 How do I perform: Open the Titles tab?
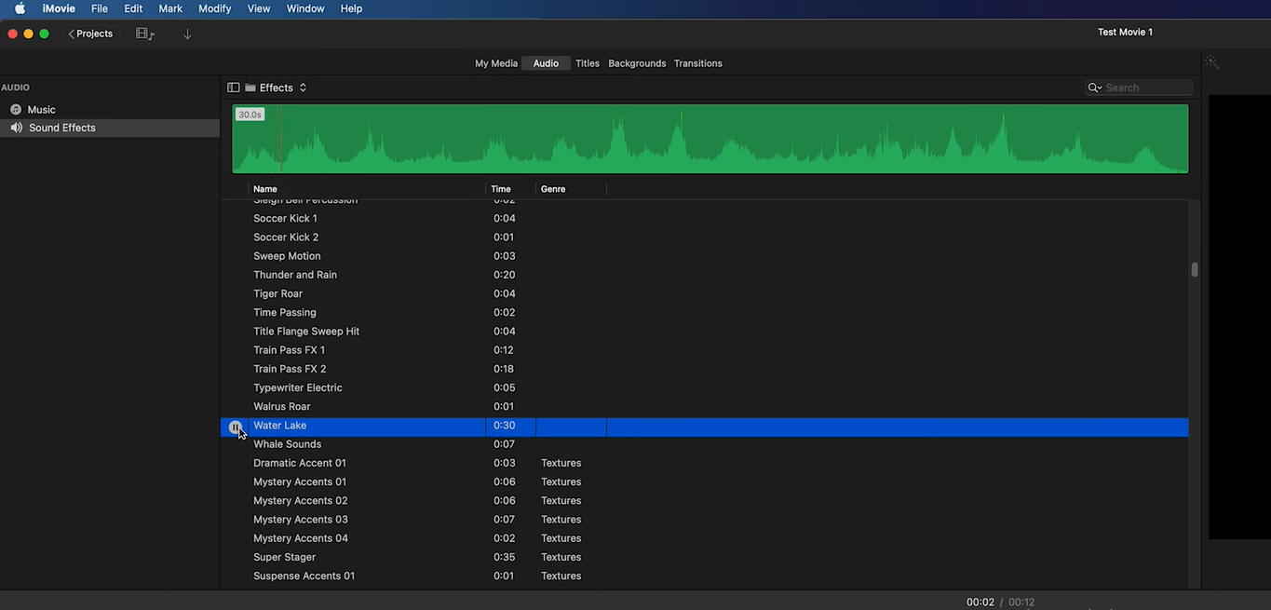pos(588,63)
